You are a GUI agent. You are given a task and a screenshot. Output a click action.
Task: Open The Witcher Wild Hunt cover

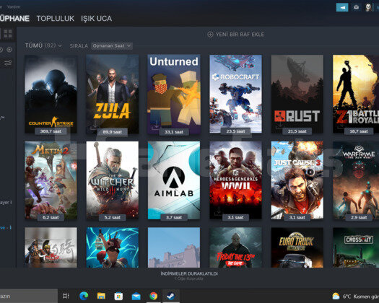(x=113, y=180)
